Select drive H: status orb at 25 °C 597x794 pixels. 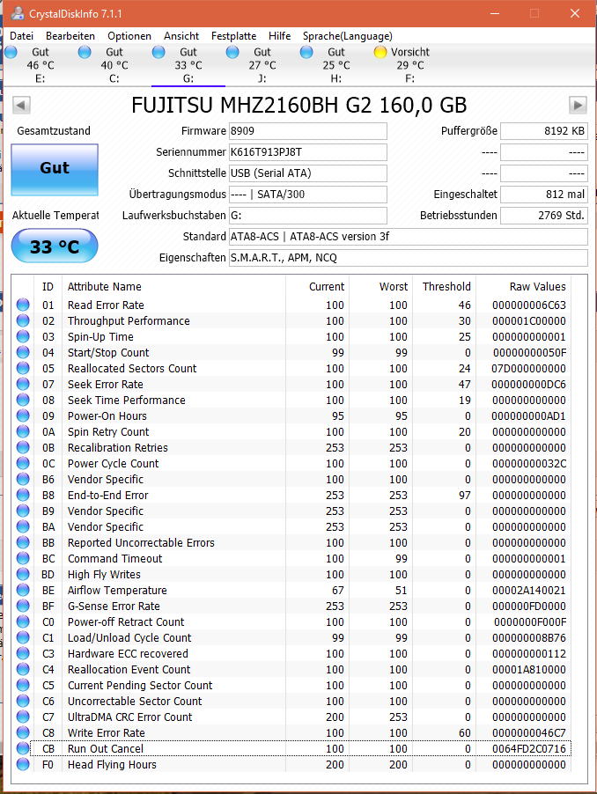click(306, 52)
